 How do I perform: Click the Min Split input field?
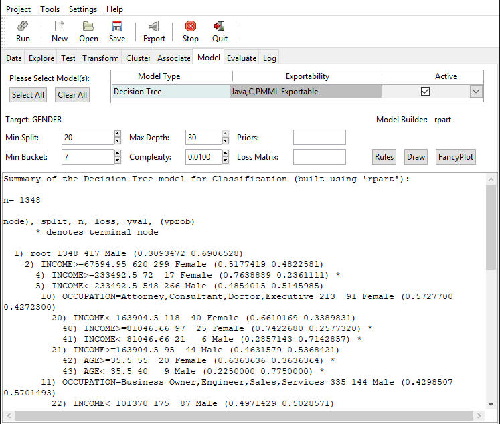coord(88,138)
